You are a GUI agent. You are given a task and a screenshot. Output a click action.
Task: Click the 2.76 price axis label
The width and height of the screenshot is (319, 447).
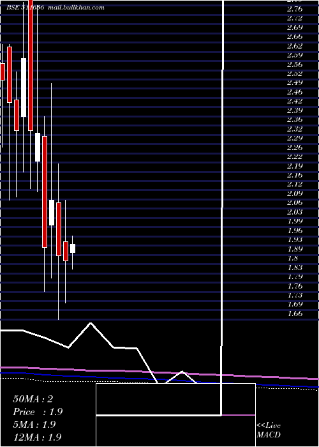tap(295, 9)
